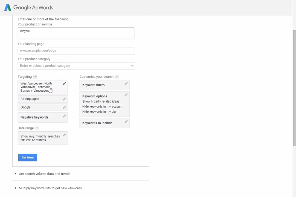Click 'Show broadly related ideas' text
The image size is (296, 197).
(x=101, y=102)
